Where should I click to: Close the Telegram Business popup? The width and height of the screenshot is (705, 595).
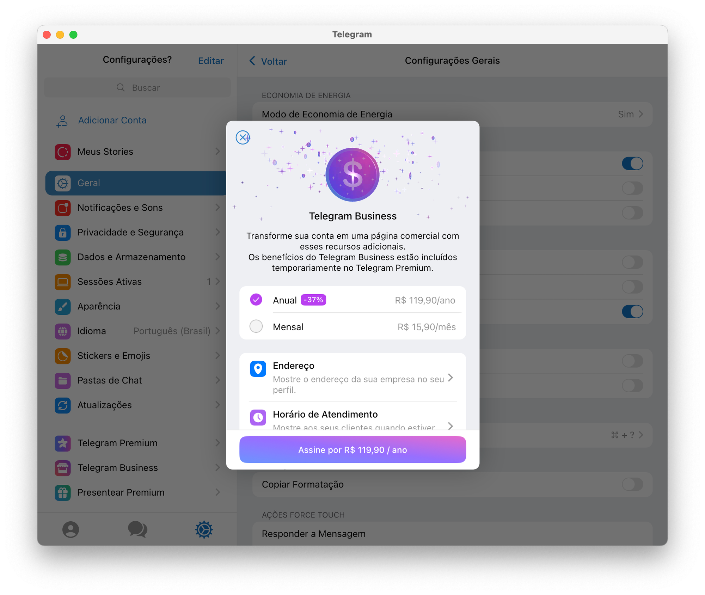tap(243, 137)
